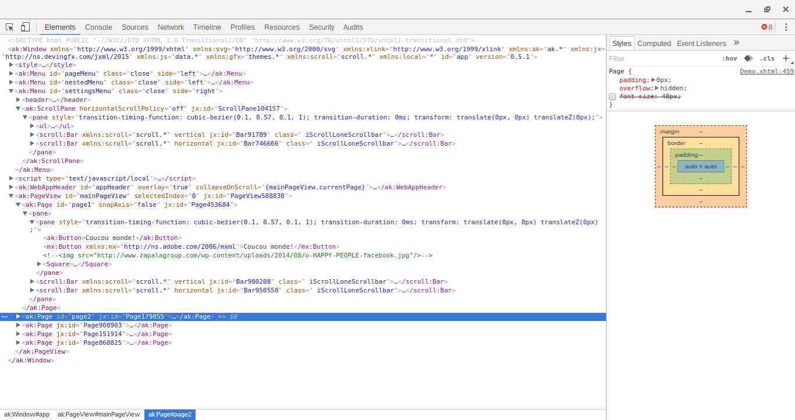Image resolution: width=795 pixels, height=420 pixels.
Task: Restore the window size
Action: (767, 9)
